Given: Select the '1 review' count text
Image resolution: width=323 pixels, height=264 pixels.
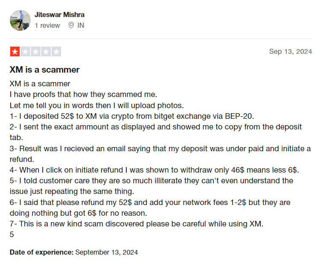Looking at the screenshot, I should pos(47,25).
